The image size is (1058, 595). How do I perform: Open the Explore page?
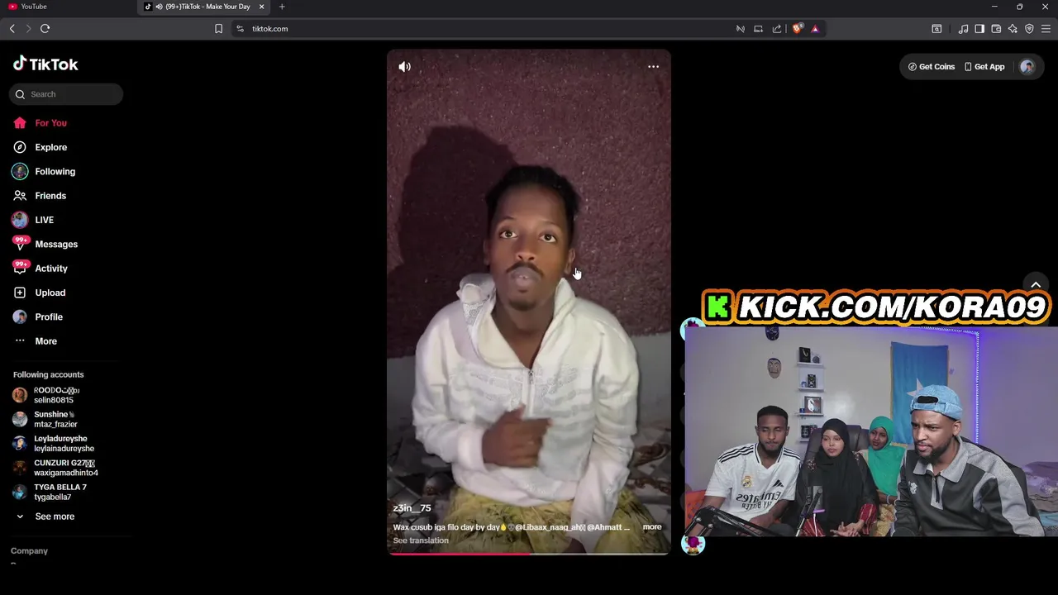[x=50, y=147]
